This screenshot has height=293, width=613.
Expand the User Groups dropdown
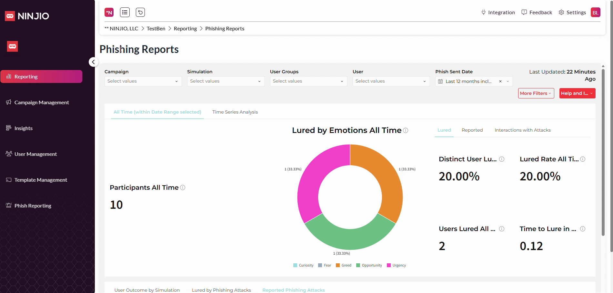308,81
